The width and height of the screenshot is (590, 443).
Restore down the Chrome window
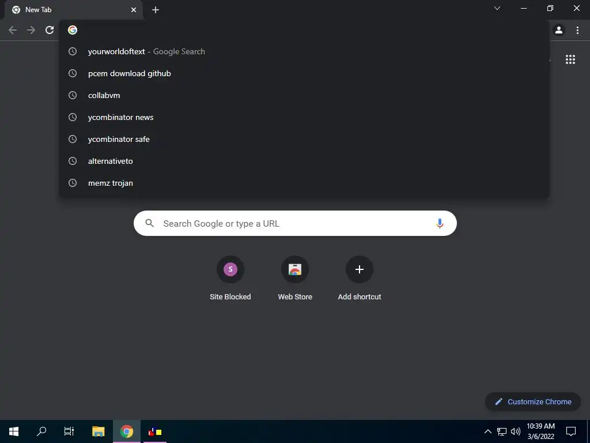(x=550, y=8)
